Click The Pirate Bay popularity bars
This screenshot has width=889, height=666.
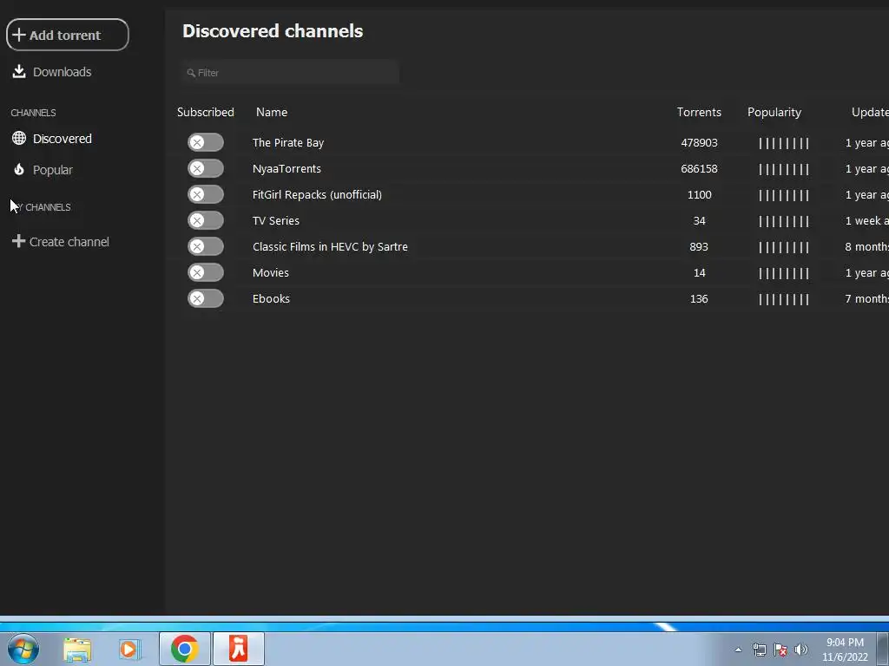784,143
